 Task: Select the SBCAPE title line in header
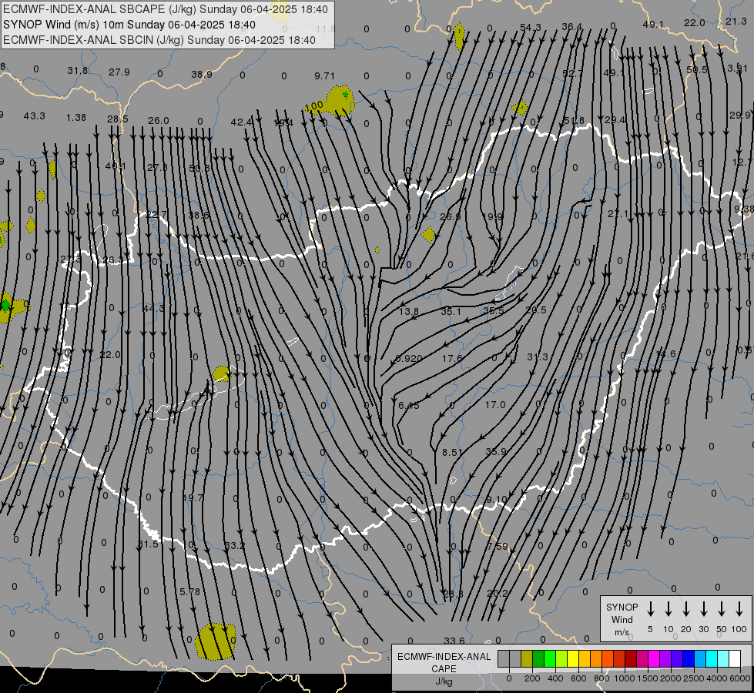166,9
